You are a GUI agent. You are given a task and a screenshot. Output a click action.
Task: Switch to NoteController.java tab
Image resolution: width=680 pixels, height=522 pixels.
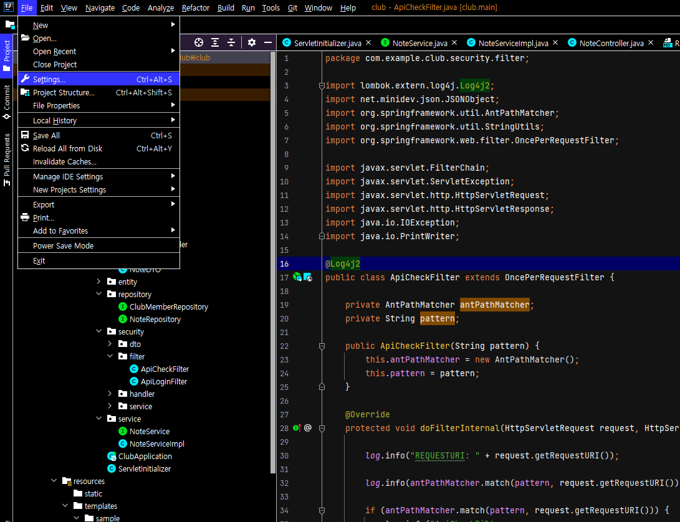(x=611, y=43)
